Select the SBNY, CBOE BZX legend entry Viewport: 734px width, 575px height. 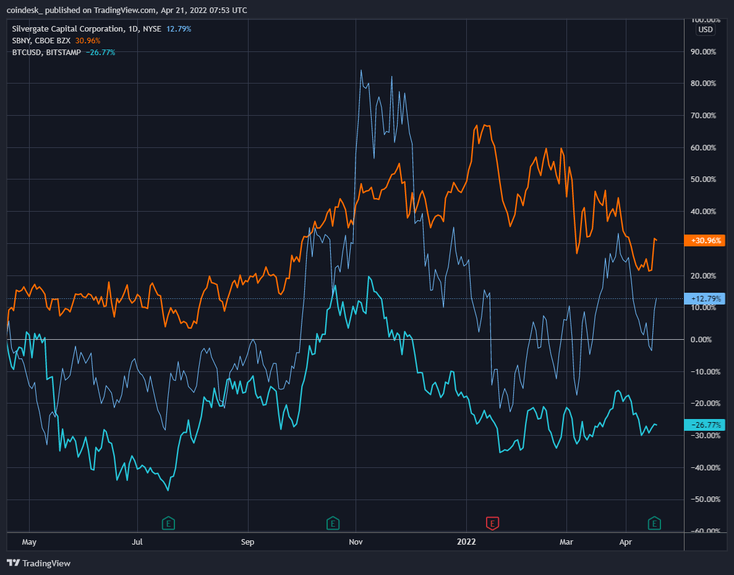(42, 40)
